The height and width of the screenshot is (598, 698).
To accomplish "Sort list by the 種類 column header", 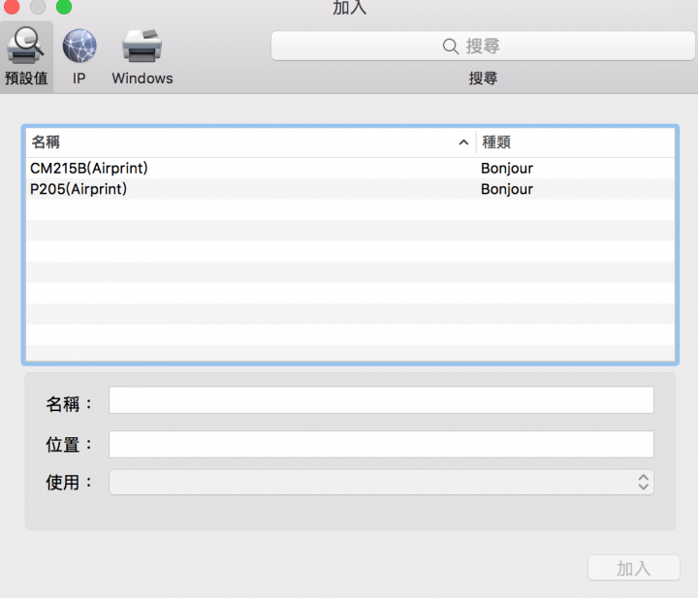I will [x=576, y=142].
